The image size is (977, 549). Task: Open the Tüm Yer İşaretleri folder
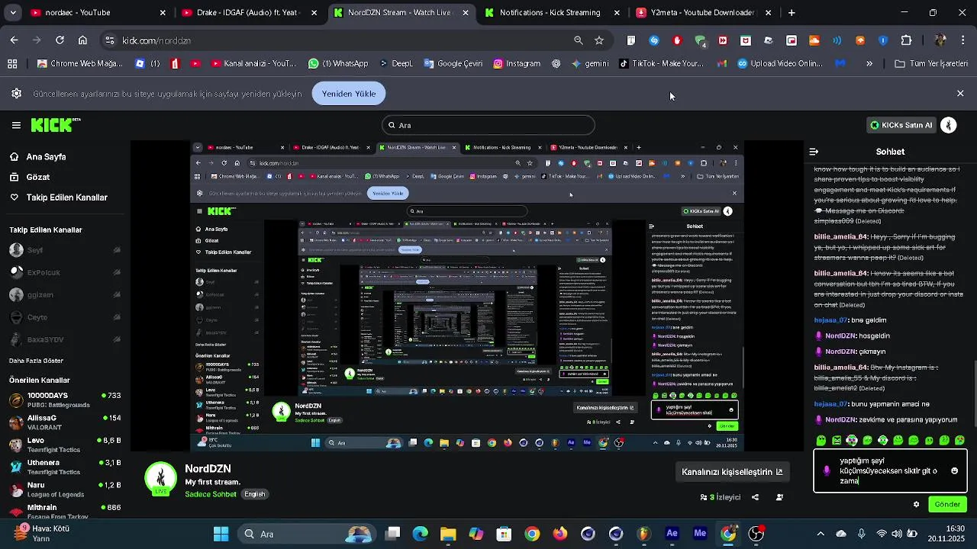click(x=931, y=64)
